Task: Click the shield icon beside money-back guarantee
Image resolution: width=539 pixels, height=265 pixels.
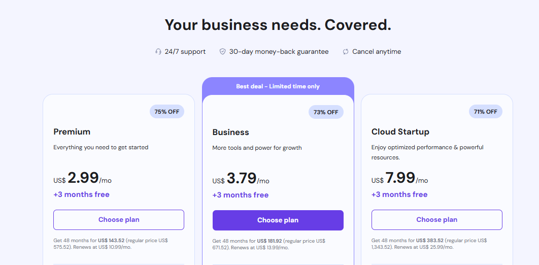Action: (x=222, y=52)
